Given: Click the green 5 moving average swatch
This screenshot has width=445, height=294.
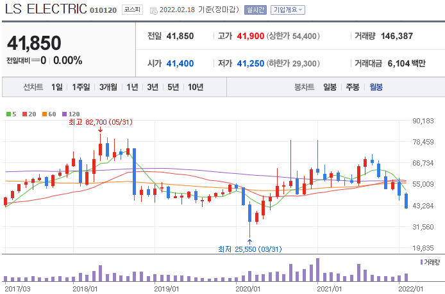Looking at the screenshot, I should [8, 114].
